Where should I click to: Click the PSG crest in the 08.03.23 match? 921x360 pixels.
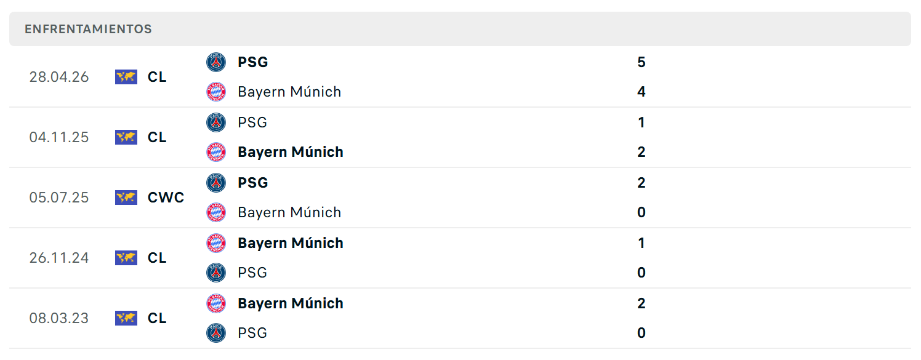click(x=216, y=333)
